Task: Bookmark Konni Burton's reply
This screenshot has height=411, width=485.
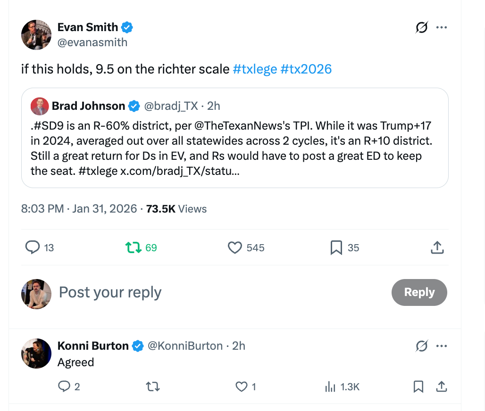Action: [418, 387]
